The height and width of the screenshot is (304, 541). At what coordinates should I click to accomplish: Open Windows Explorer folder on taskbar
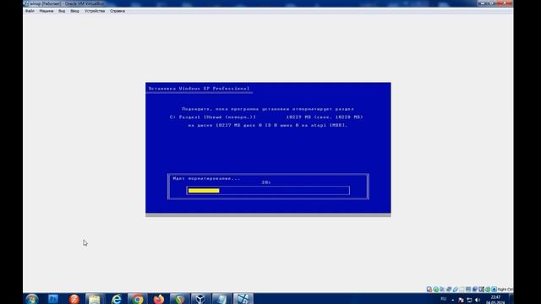95,299
